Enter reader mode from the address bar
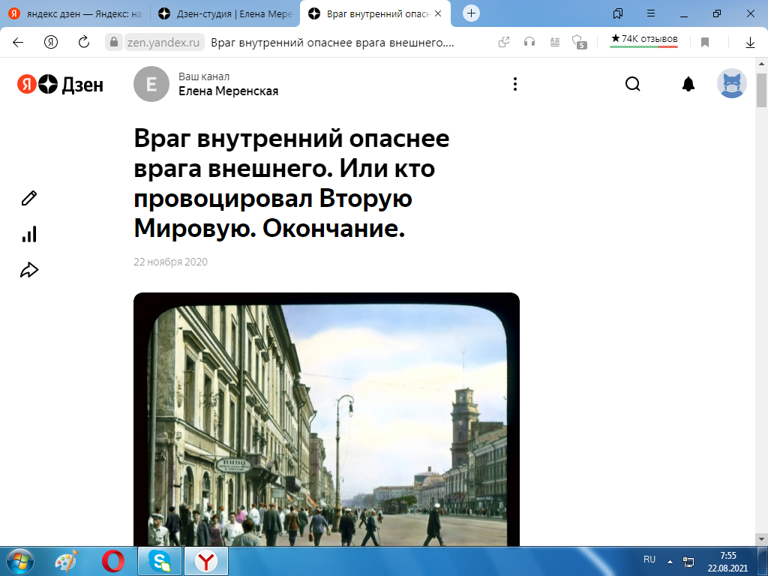 point(554,43)
